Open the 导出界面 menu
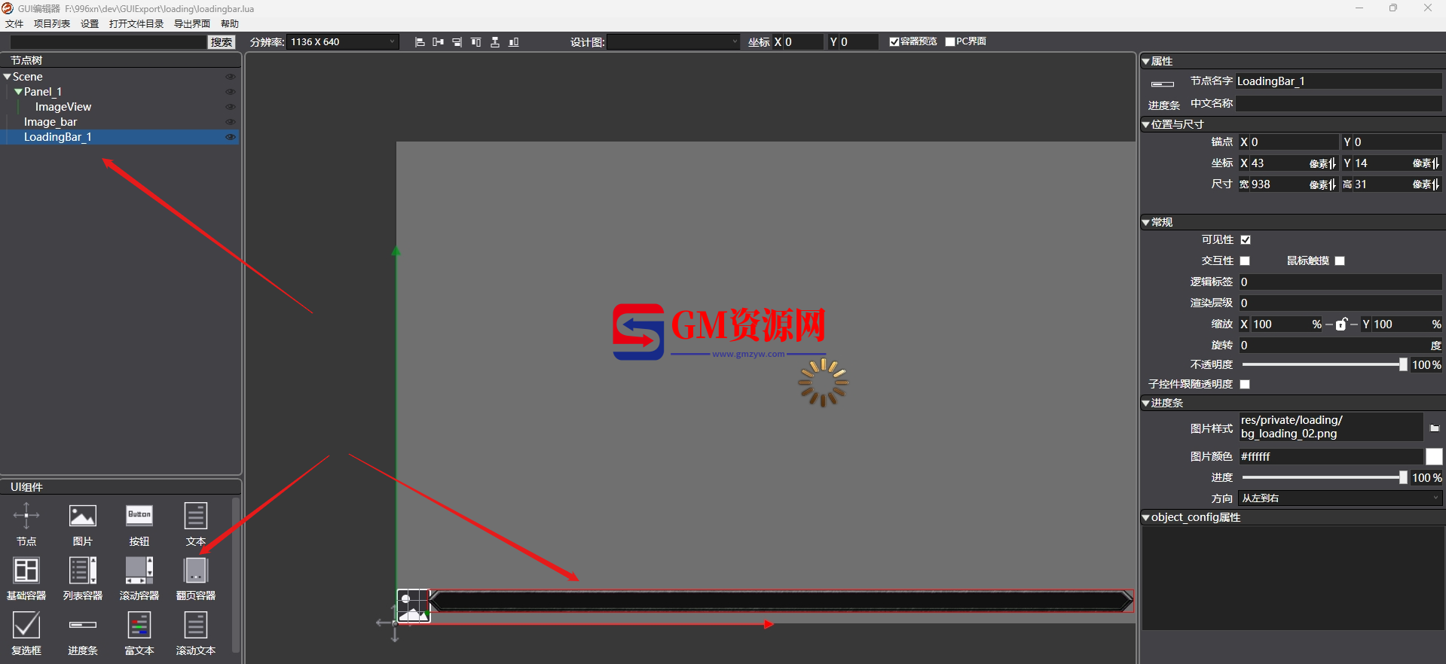Viewport: 1446px width, 664px height. (191, 24)
